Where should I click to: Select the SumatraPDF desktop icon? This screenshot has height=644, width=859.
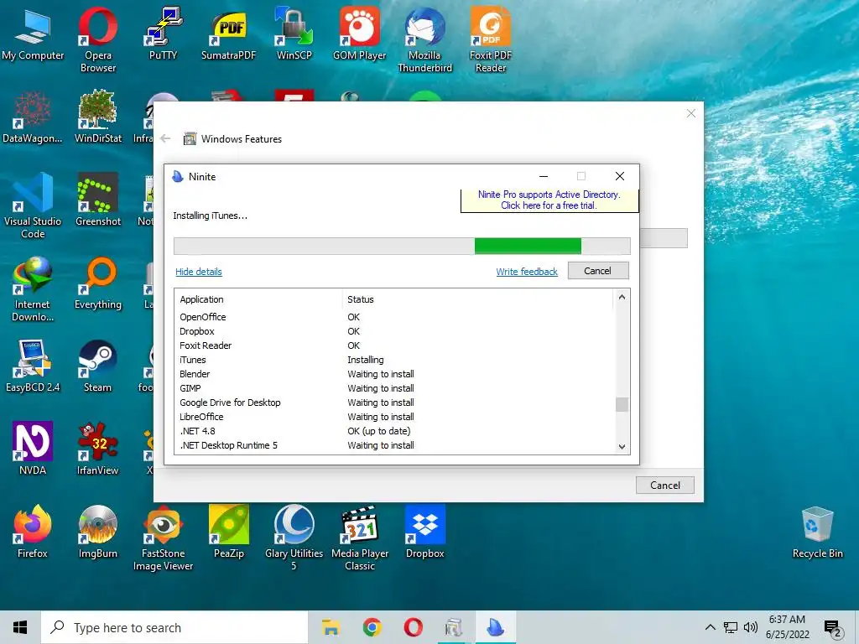tap(228, 34)
